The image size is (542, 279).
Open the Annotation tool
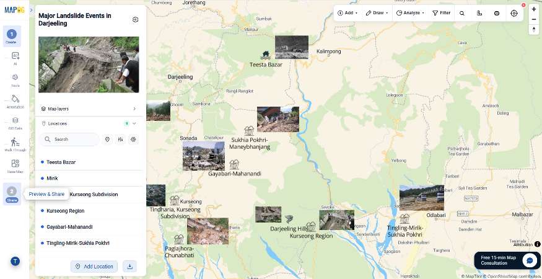coord(15,101)
